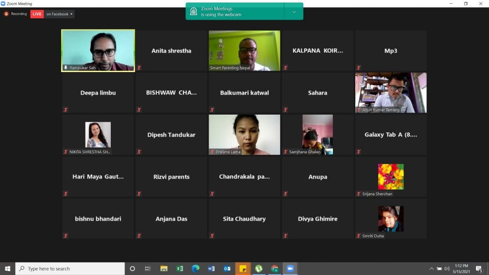Image resolution: width=489 pixels, height=275 pixels.
Task: Open Microsoft Excel from the taskbar
Action: tap(180, 268)
